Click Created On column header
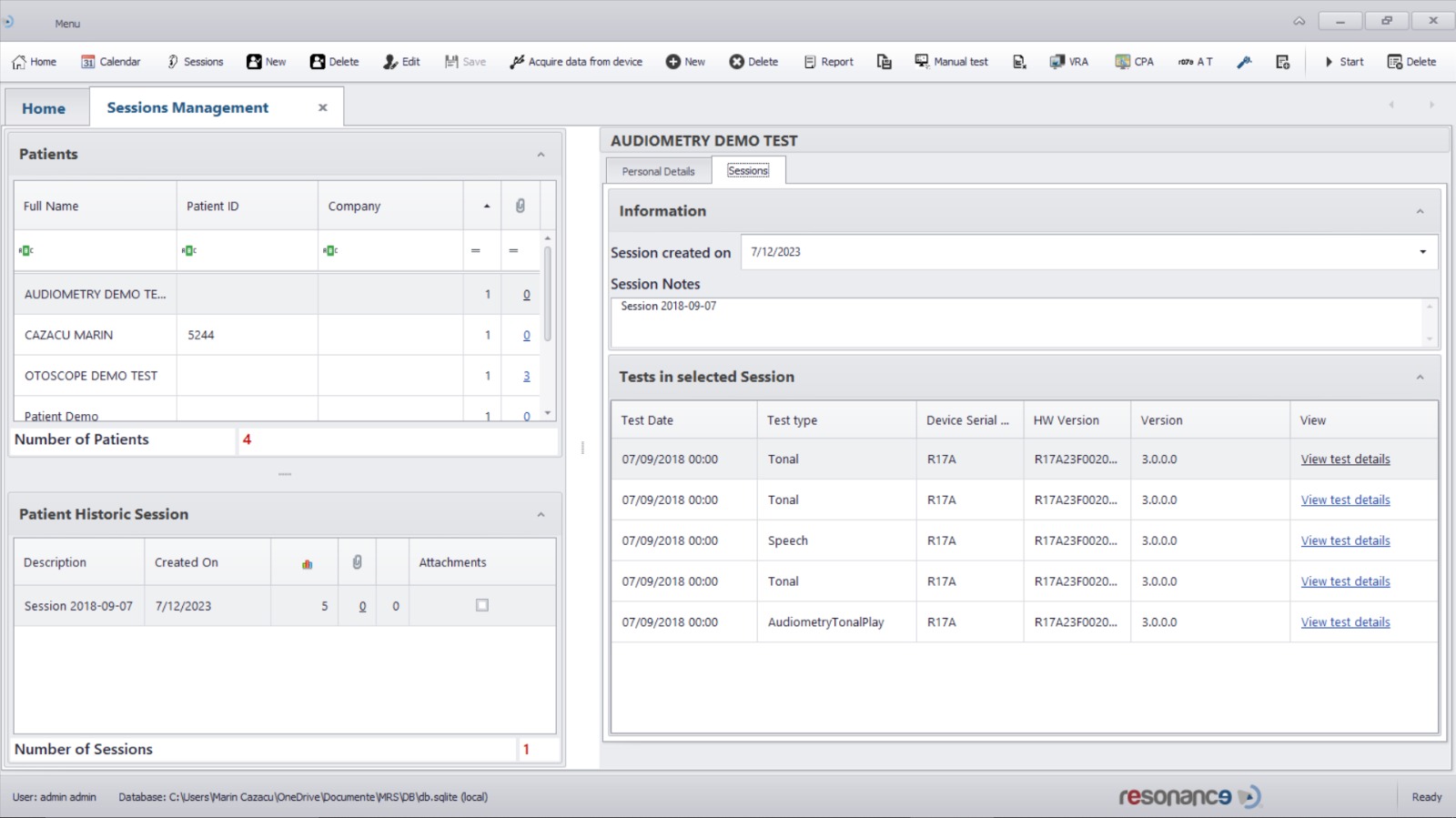 (x=207, y=563)
